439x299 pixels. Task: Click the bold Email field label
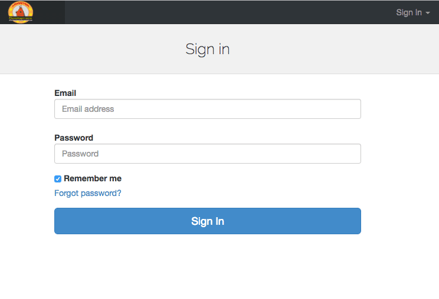[65, 93]
